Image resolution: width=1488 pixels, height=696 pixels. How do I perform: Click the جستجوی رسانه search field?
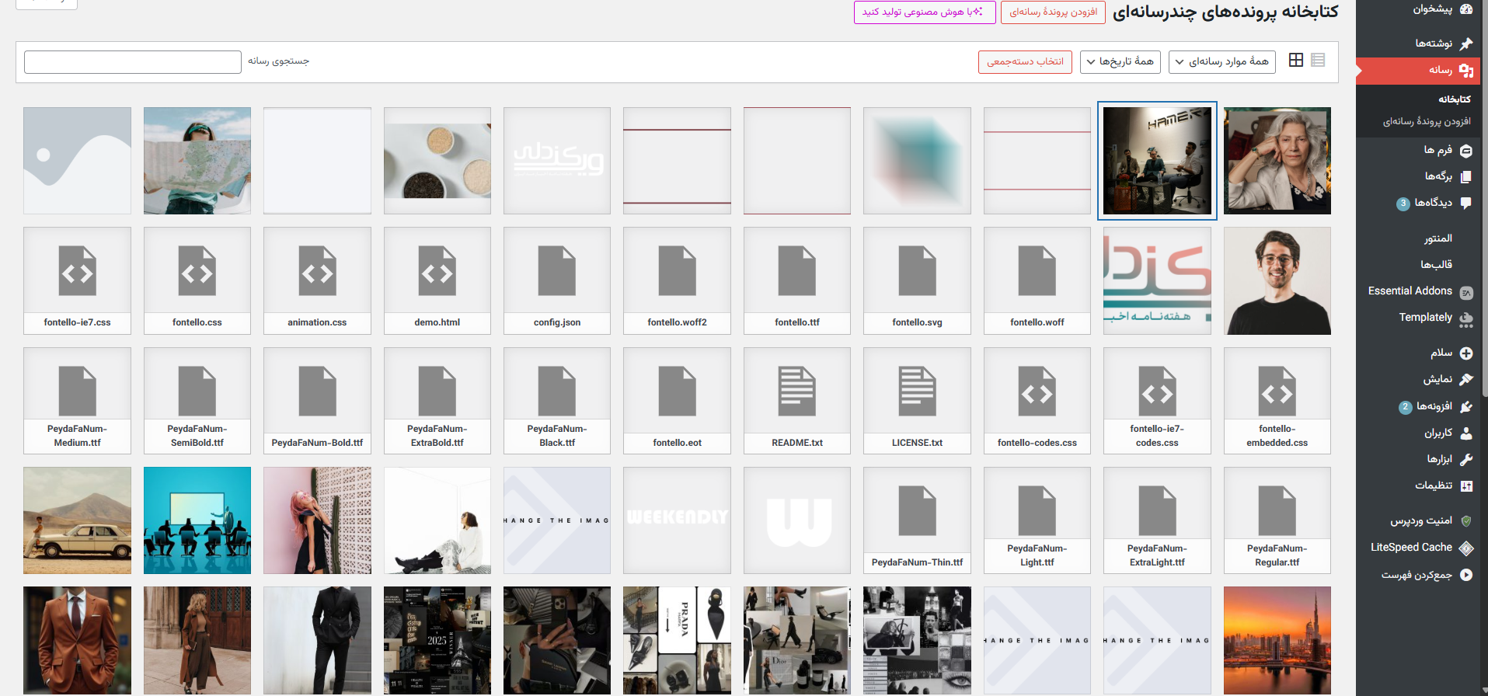click(133, 61)
